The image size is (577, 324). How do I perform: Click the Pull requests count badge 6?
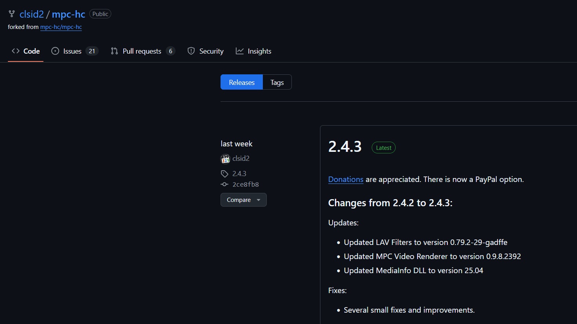pyautogui.click(x=170, y=51)
